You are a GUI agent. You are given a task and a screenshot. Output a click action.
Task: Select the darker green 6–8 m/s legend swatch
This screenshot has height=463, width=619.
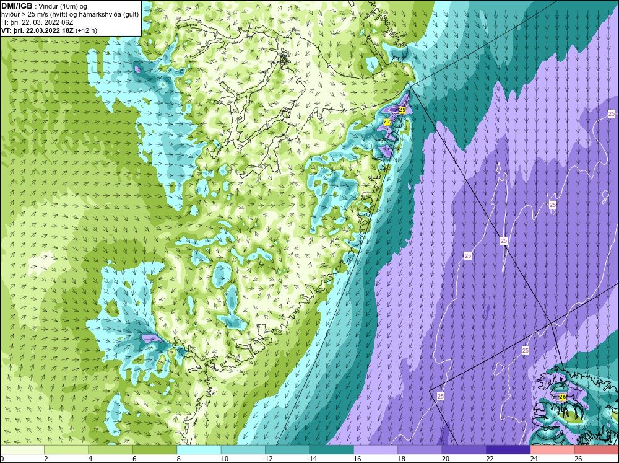(155, 449)
